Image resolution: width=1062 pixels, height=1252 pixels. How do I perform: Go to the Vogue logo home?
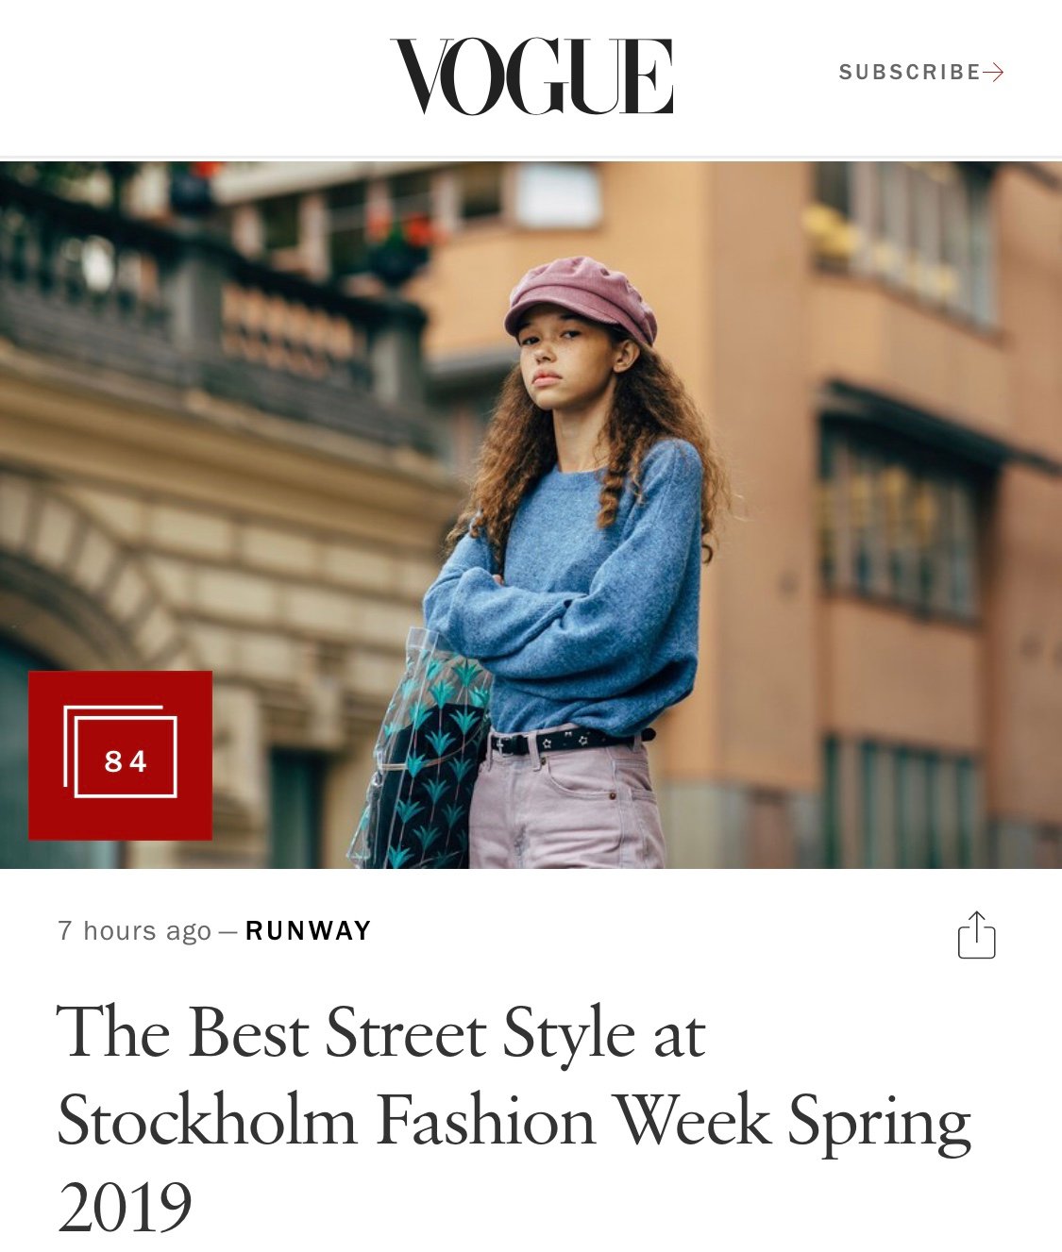click(x=531, y=76)
